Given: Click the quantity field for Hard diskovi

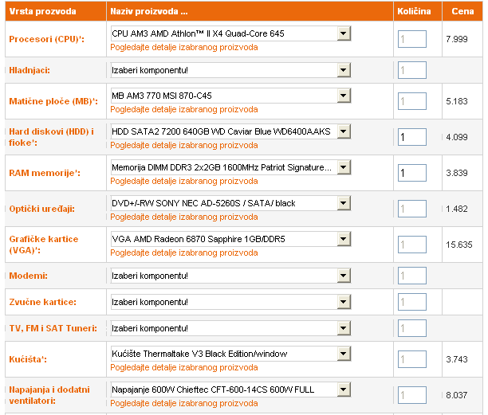Looking at the screenshot, I should pyautogui.click(x=412, y=137).
